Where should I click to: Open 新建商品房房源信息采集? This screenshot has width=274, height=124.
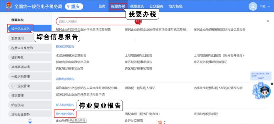click(x=73, y=62)
